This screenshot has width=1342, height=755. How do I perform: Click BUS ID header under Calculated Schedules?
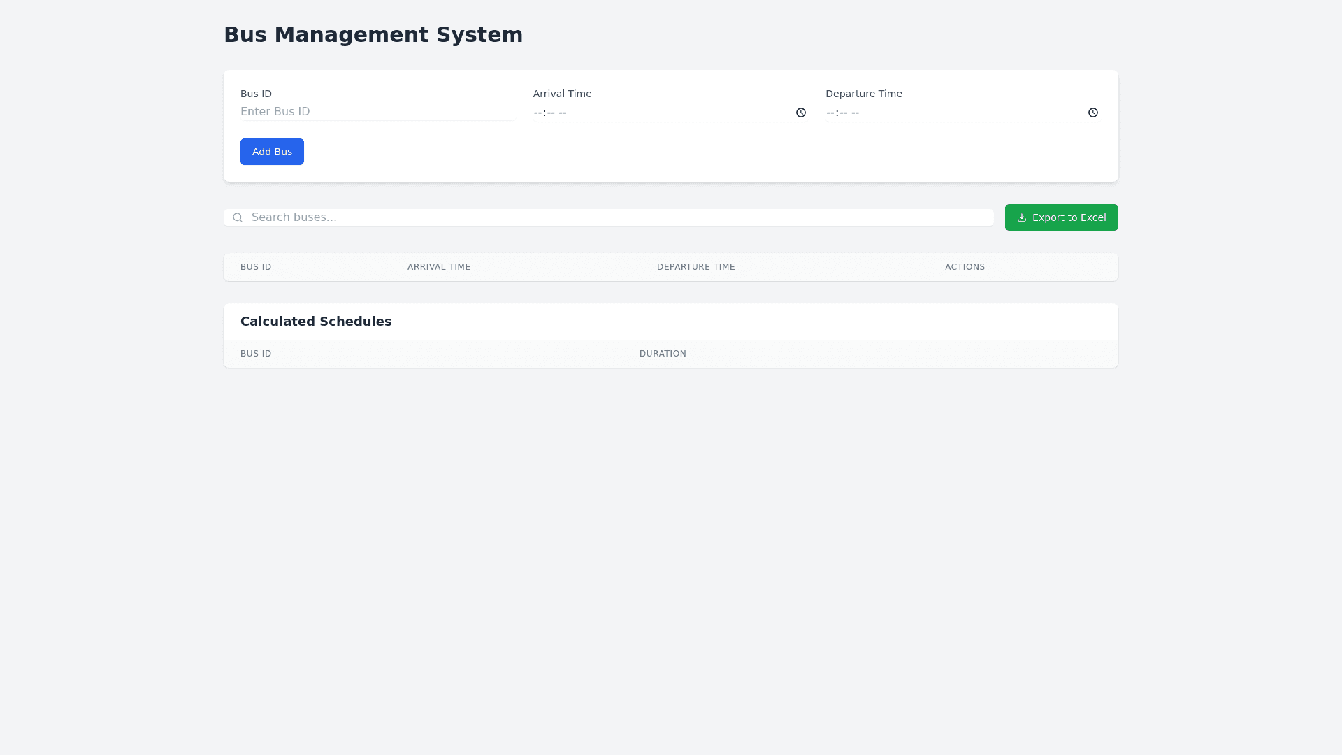point(256,354)
